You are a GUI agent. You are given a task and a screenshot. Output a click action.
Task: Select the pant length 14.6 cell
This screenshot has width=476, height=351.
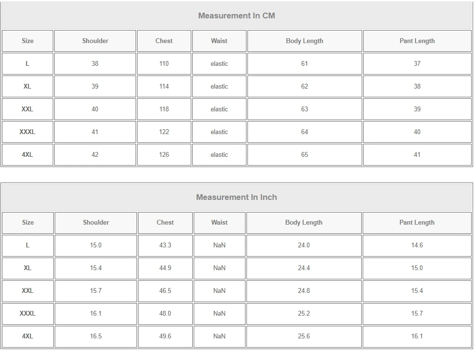[x=417, y=245]
